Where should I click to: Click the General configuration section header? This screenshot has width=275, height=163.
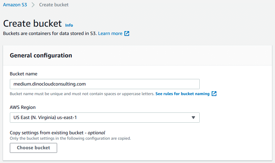41,55
